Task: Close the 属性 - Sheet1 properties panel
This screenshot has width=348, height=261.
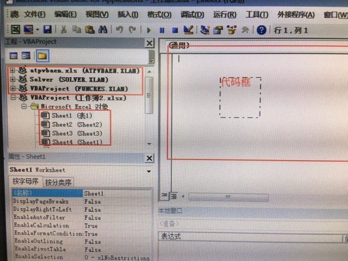Action: (150, 158)
